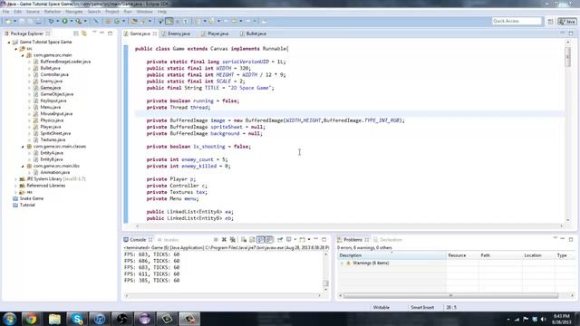The height and width of the screenshot is (326, 580).
Task: Click Remove Launch icon in Console
Action: tap(224, 239)
